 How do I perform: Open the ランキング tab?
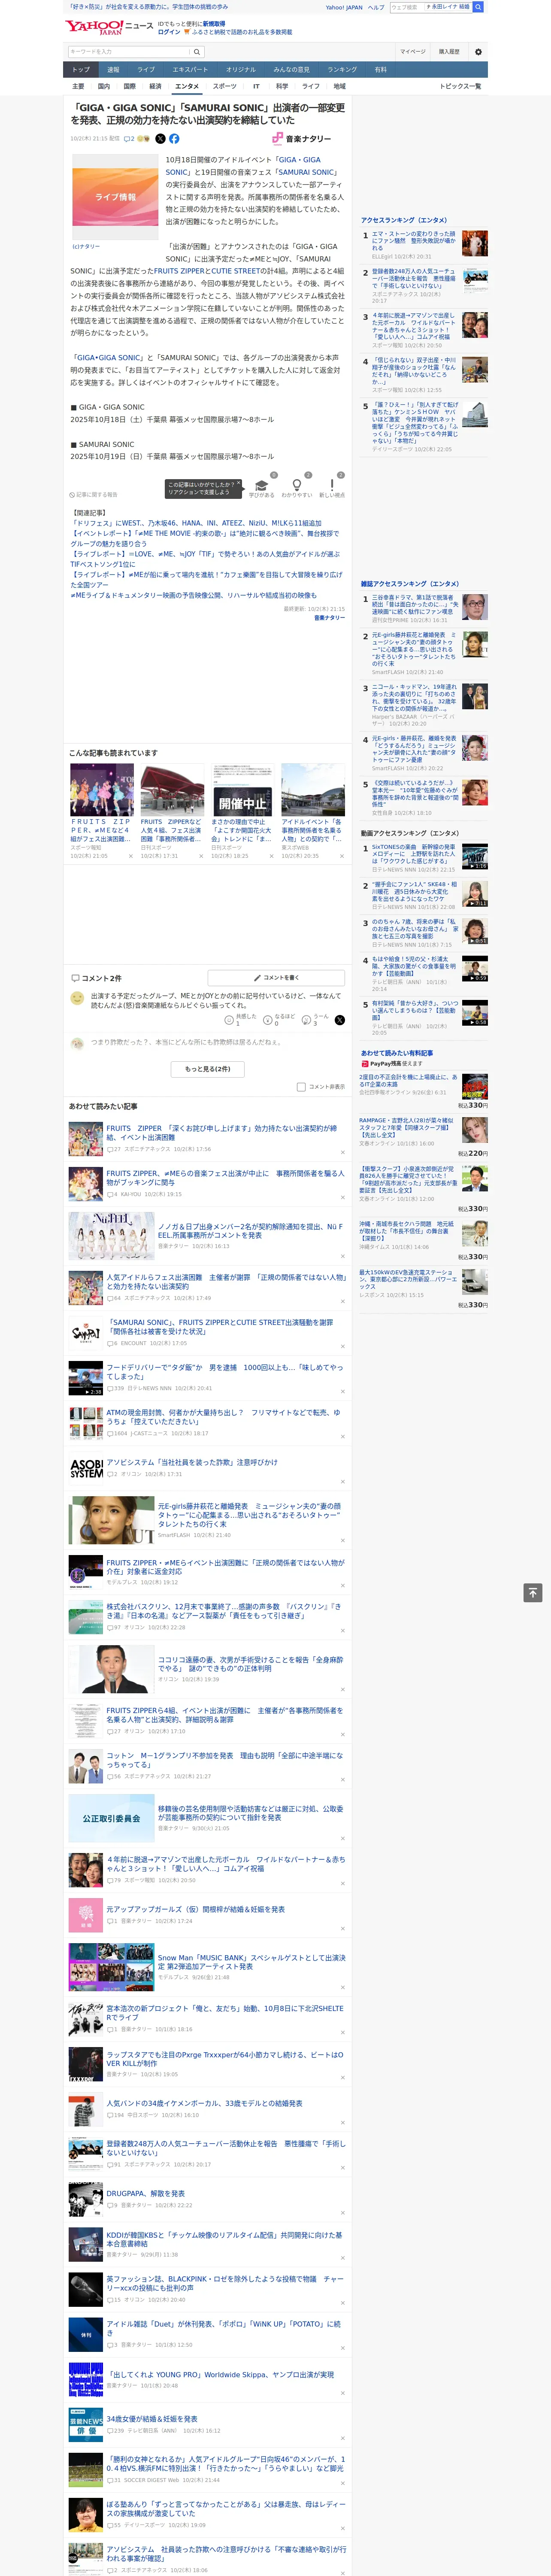coord(342,70)
